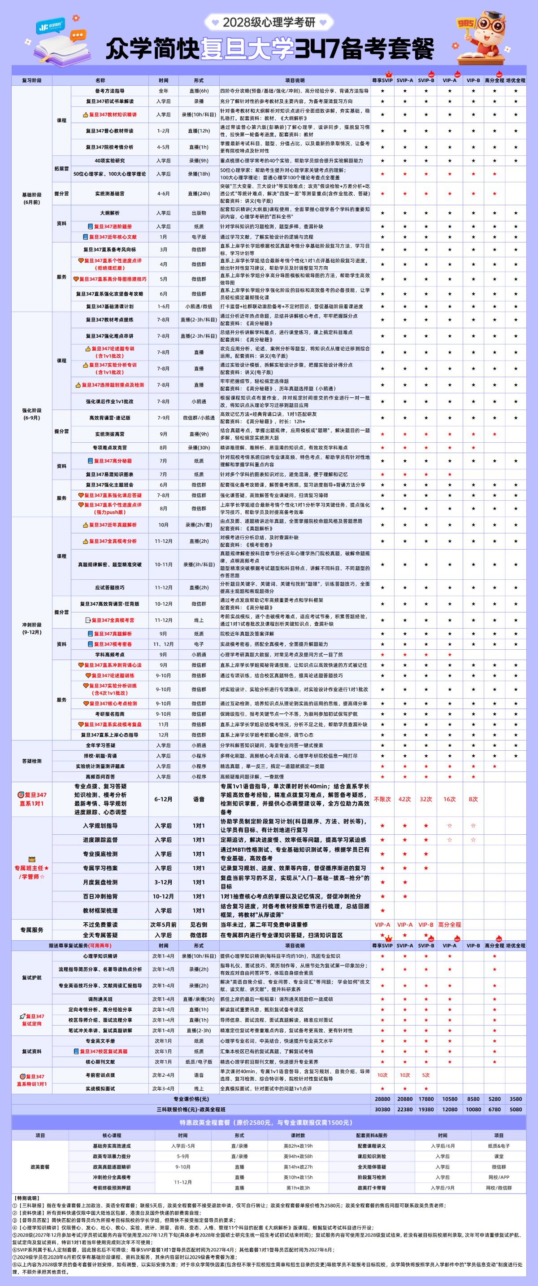Click the 特惠政英全程套餐 banner
Image resolution: width=538 pixels, height=1286 pixels.
[x=269, y=1123]
